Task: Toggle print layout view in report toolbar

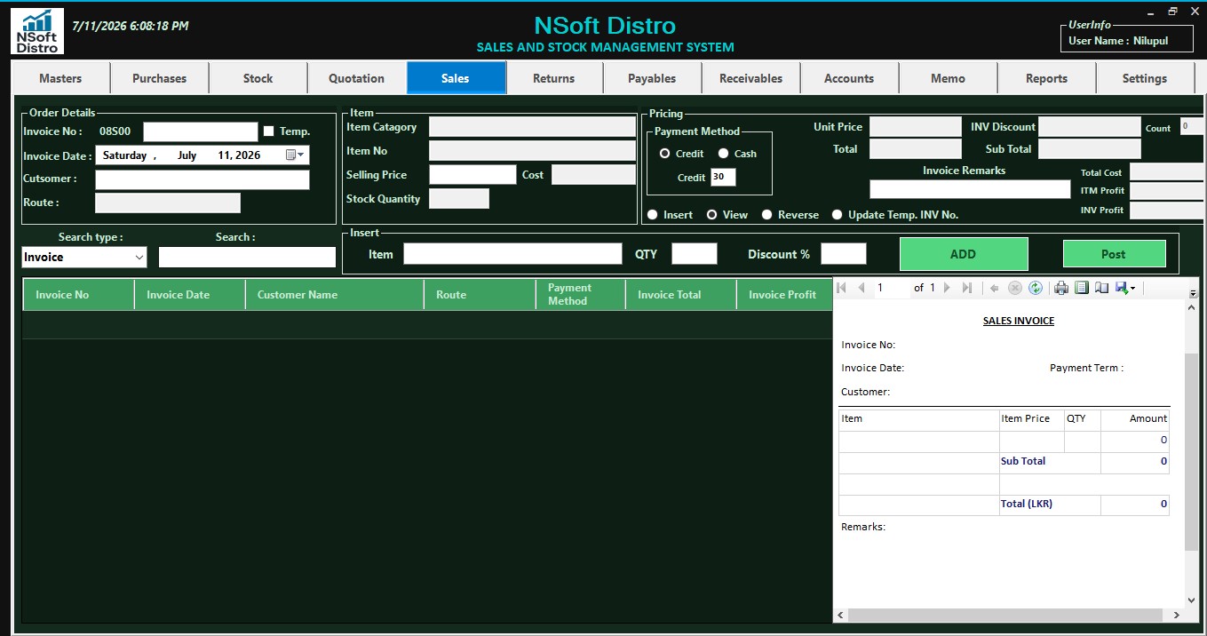Action: point(1081,288)
